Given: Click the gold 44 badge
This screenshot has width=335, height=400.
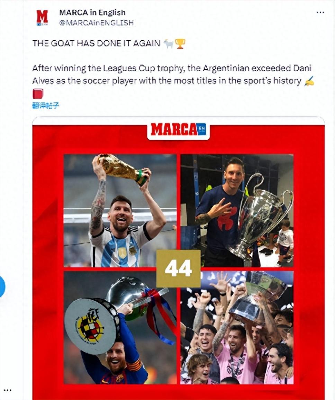Looking at the screenshot, I should coord(178,269).
